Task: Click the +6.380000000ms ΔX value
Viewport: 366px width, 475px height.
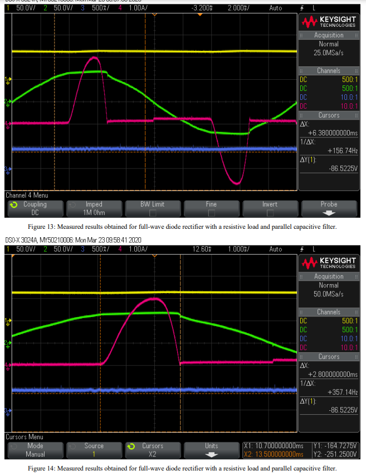Action: coord(333,133)
